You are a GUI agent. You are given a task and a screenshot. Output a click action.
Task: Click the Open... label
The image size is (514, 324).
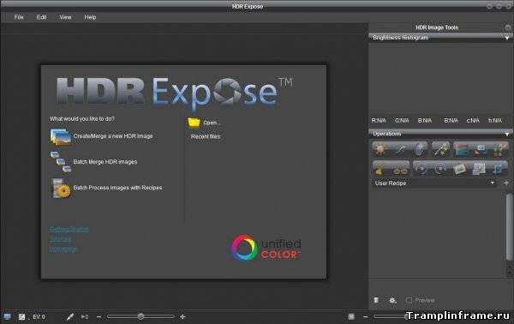click(211, 123)
